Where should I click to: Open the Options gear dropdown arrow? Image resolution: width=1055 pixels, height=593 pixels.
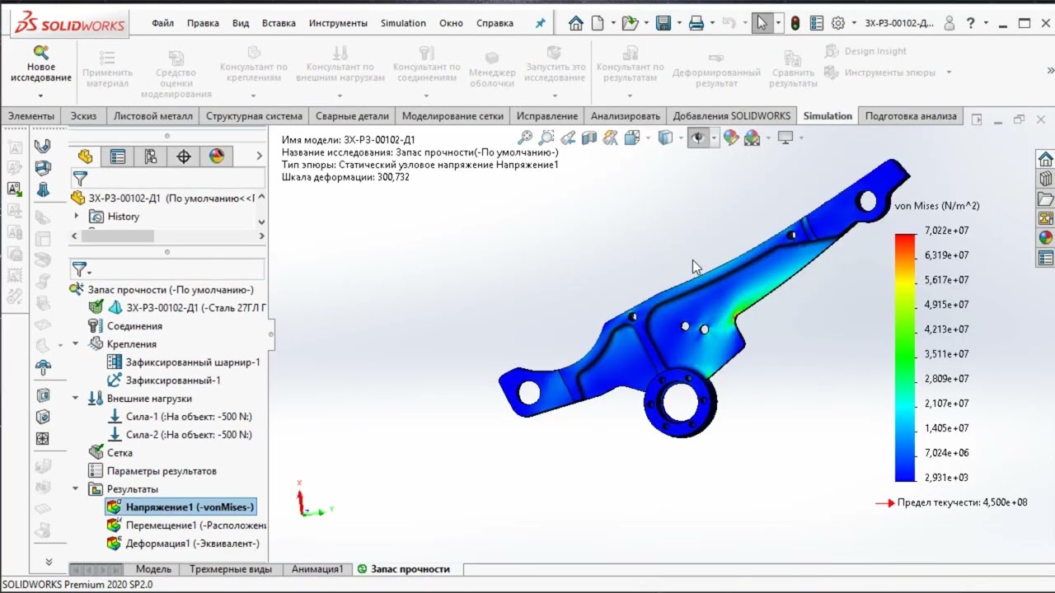pos(853,24)
